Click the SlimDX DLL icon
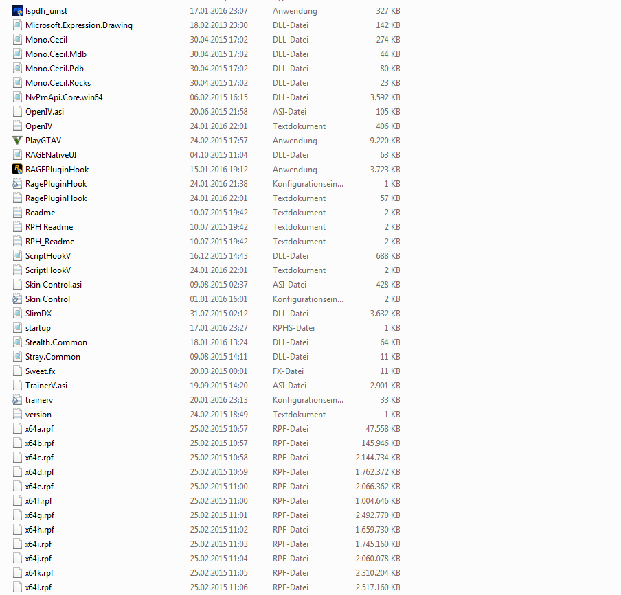This screenshot has width=621, height=595. 17,314
